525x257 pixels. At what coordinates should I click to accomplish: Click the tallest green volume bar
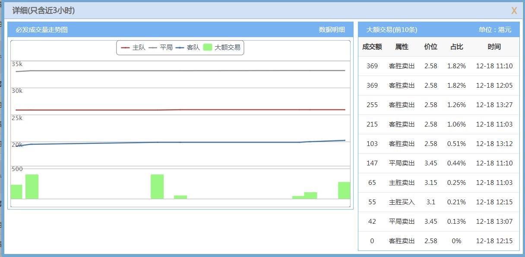point(32,186)
